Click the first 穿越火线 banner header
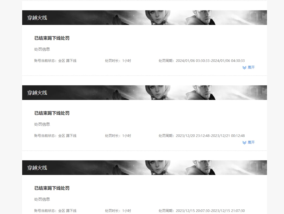 pos(145,17)
